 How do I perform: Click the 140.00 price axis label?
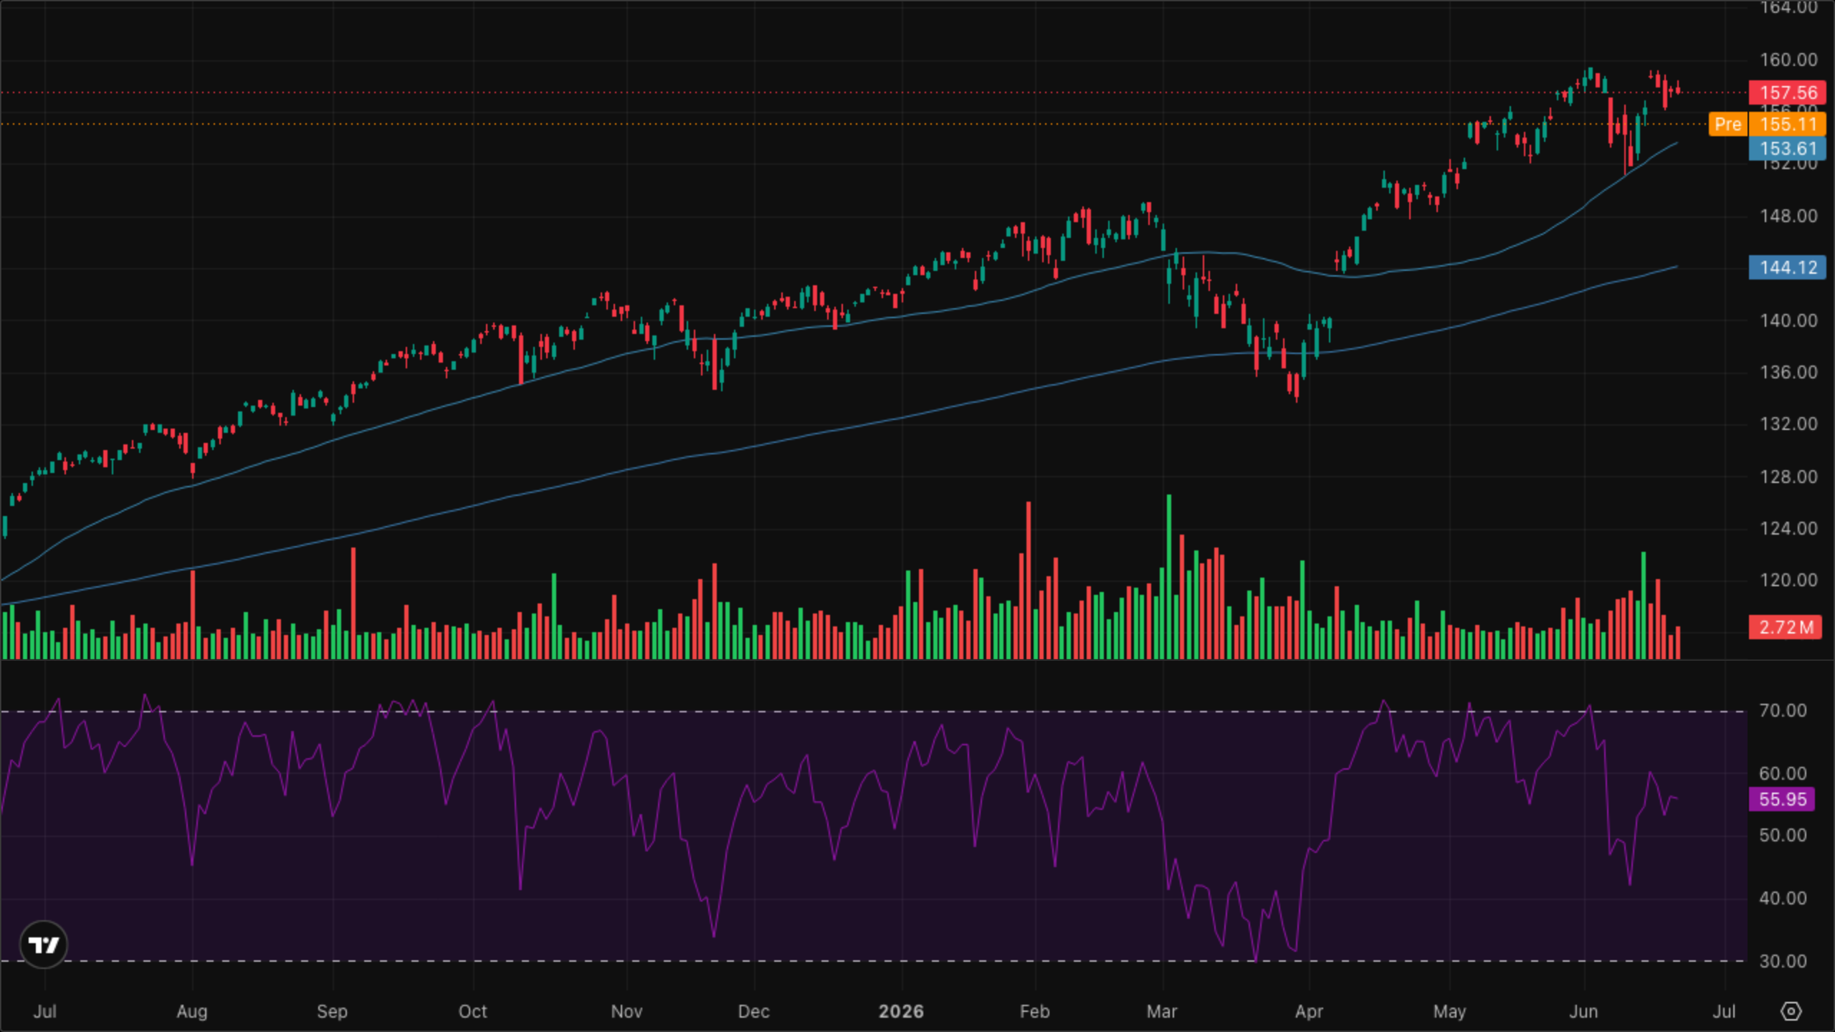tap(1788, 320)
